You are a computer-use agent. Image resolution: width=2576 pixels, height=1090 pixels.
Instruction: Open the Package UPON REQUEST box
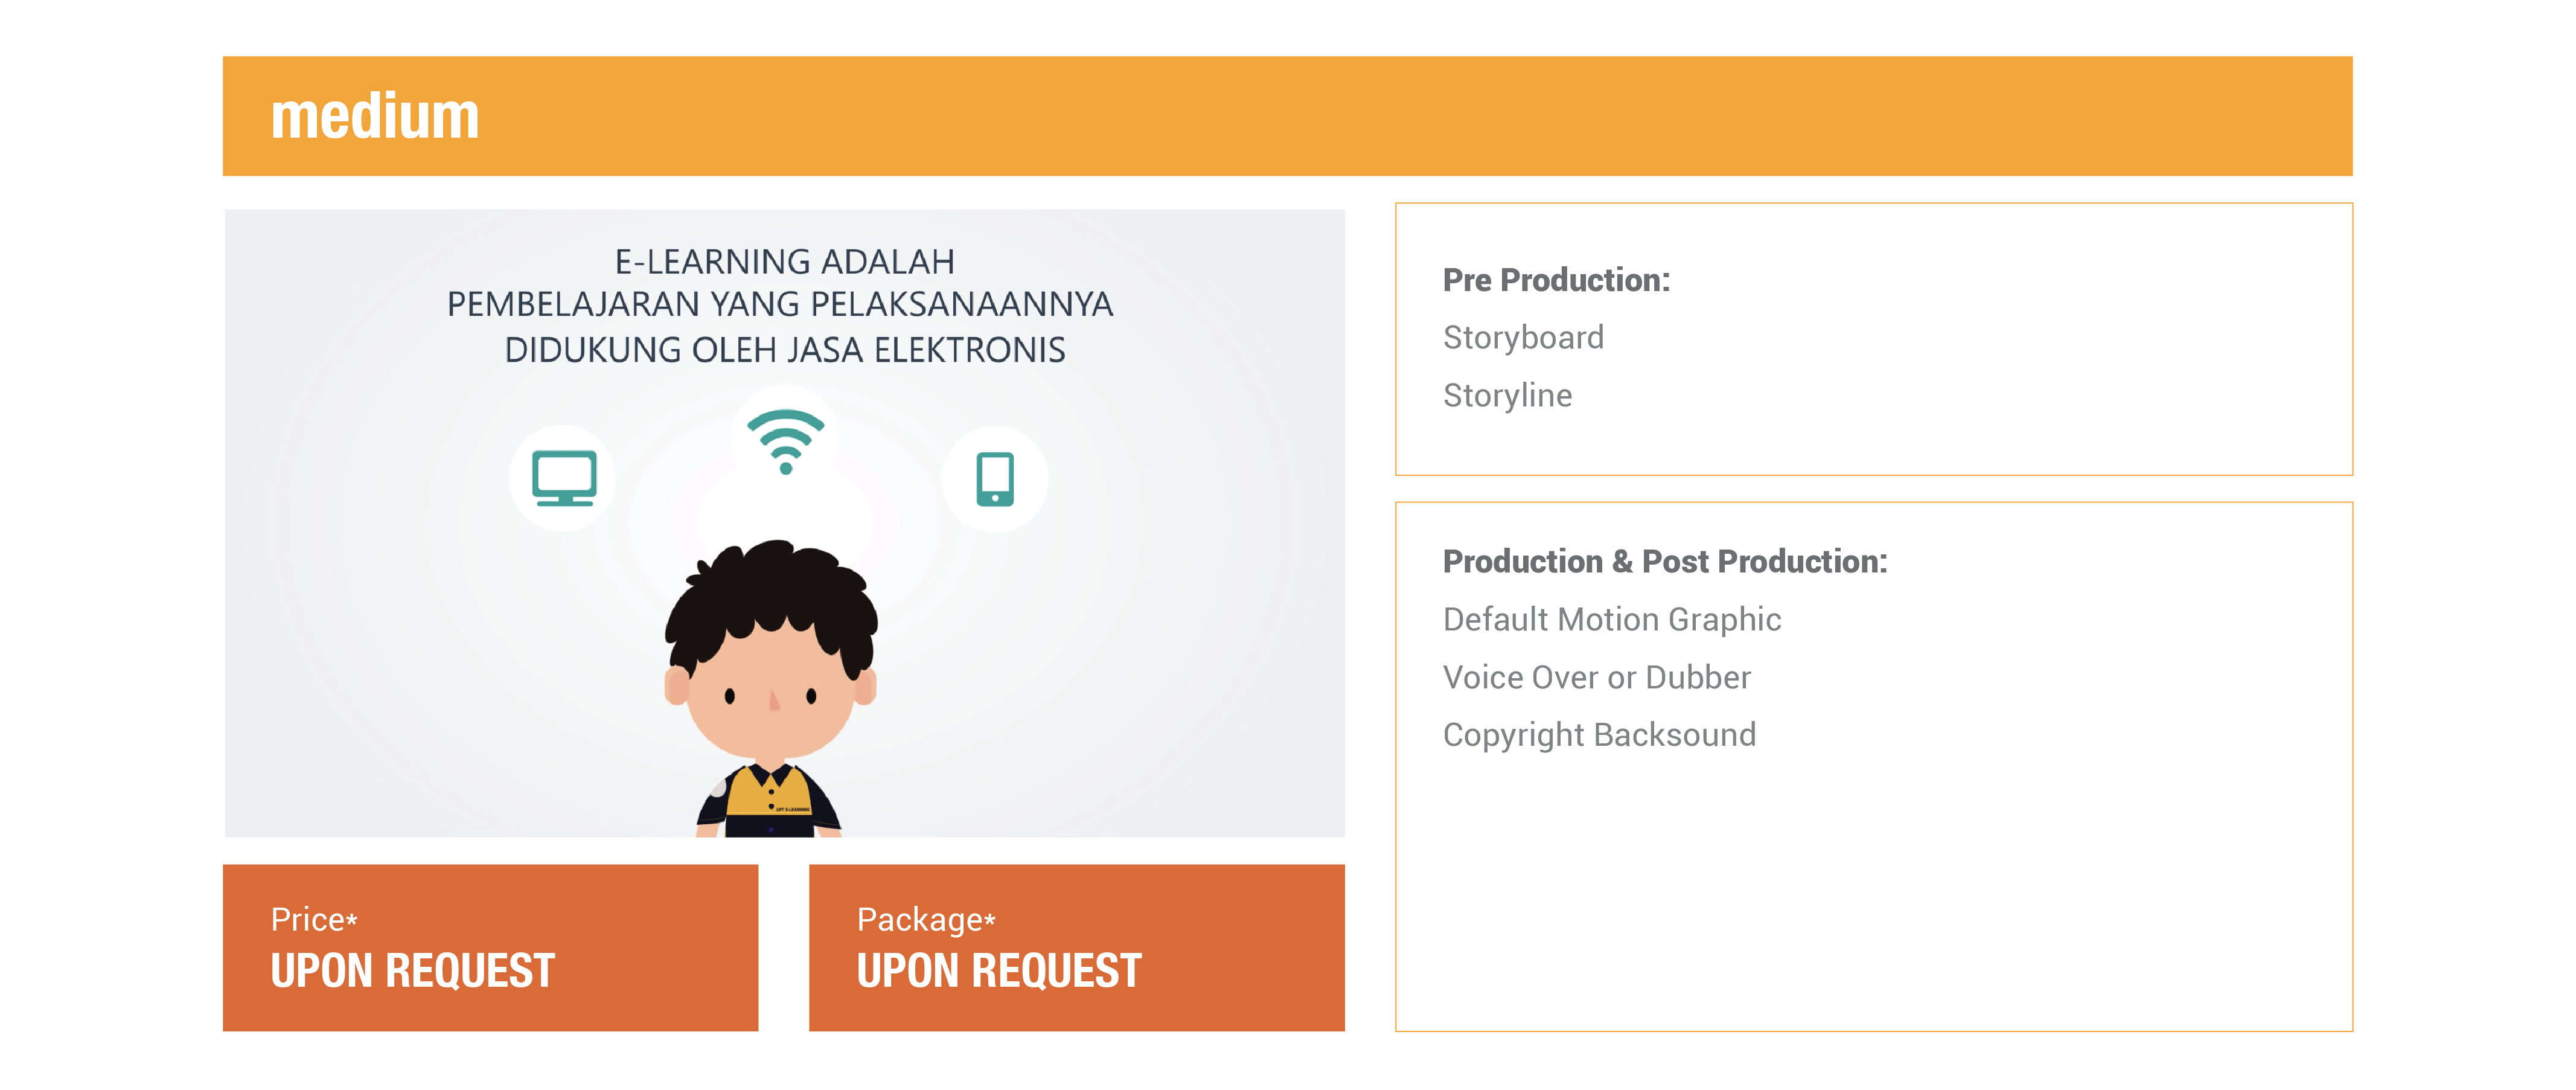(1076, 947)
